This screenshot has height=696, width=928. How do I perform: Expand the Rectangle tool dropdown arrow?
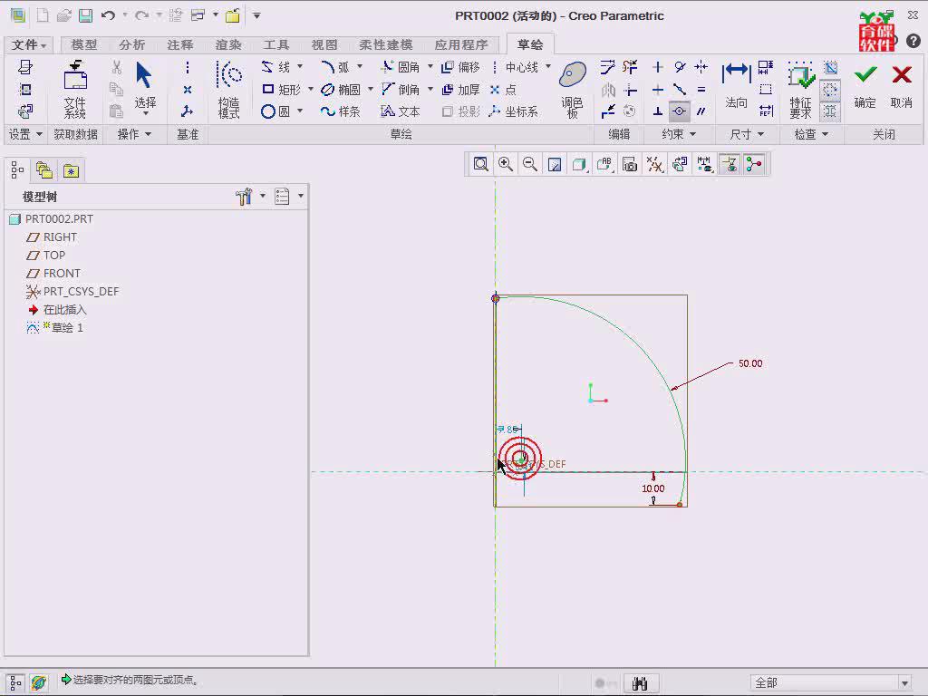point(310,89)
